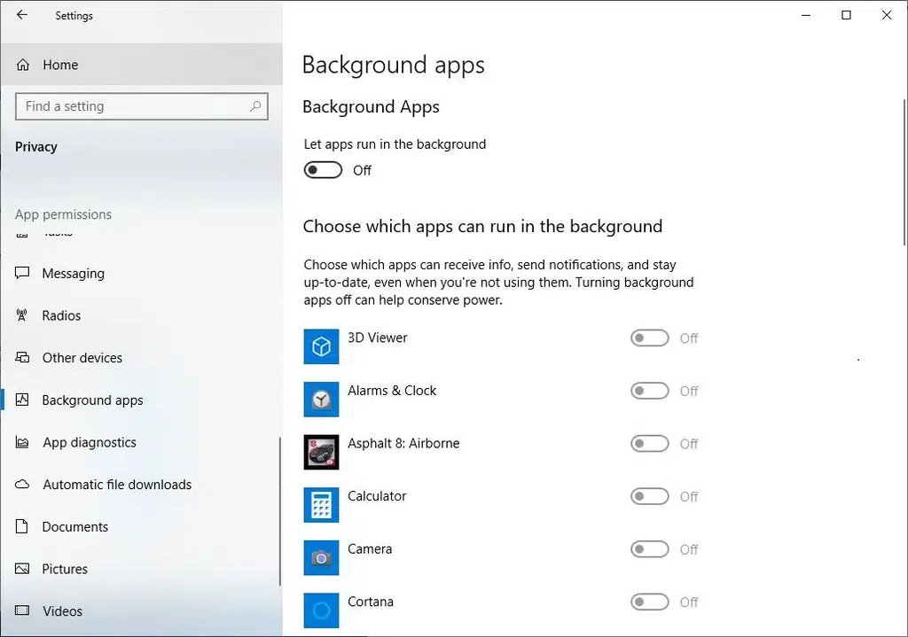Click the Calculator app name
908x637 pixels.
(x=377, y=496)
